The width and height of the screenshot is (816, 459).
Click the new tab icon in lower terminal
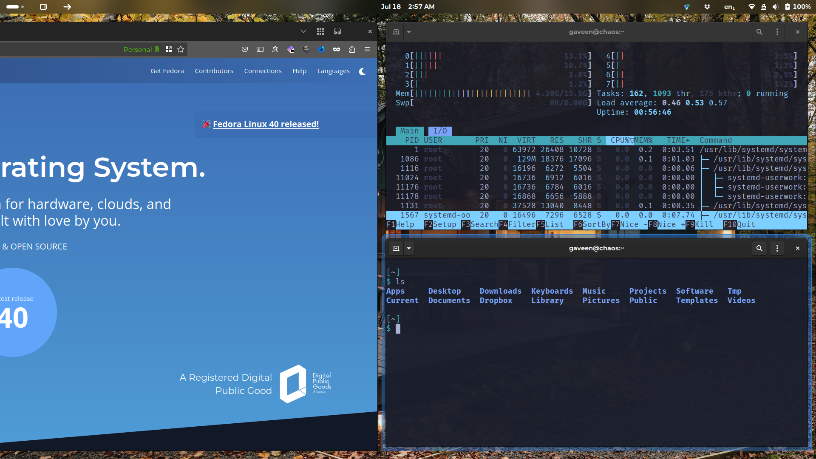[x=396, y=248]
